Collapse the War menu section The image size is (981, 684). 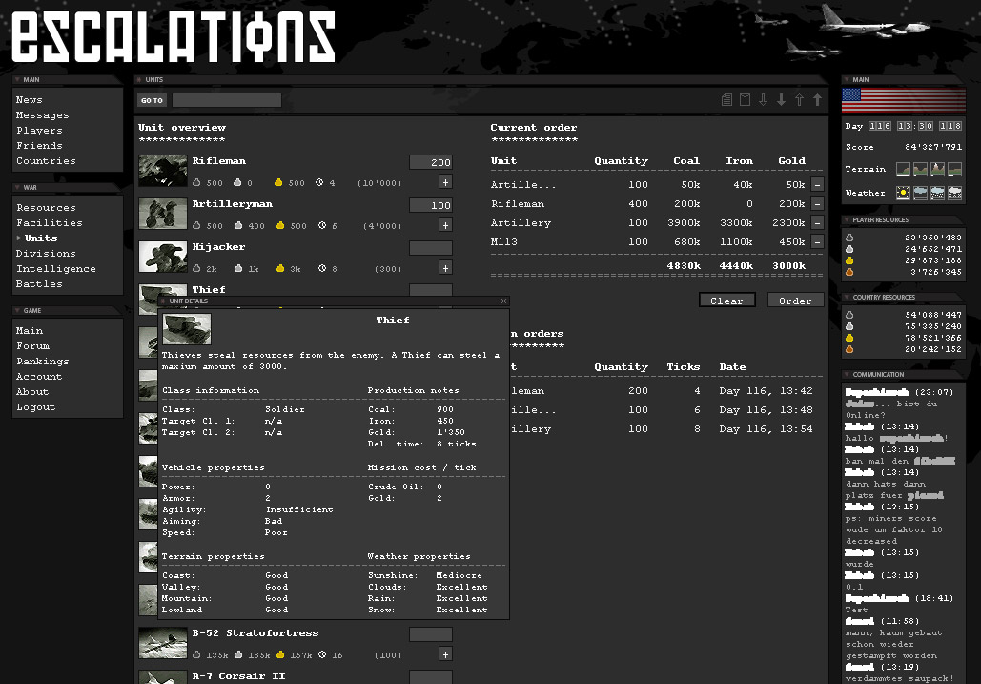(18, 188)
